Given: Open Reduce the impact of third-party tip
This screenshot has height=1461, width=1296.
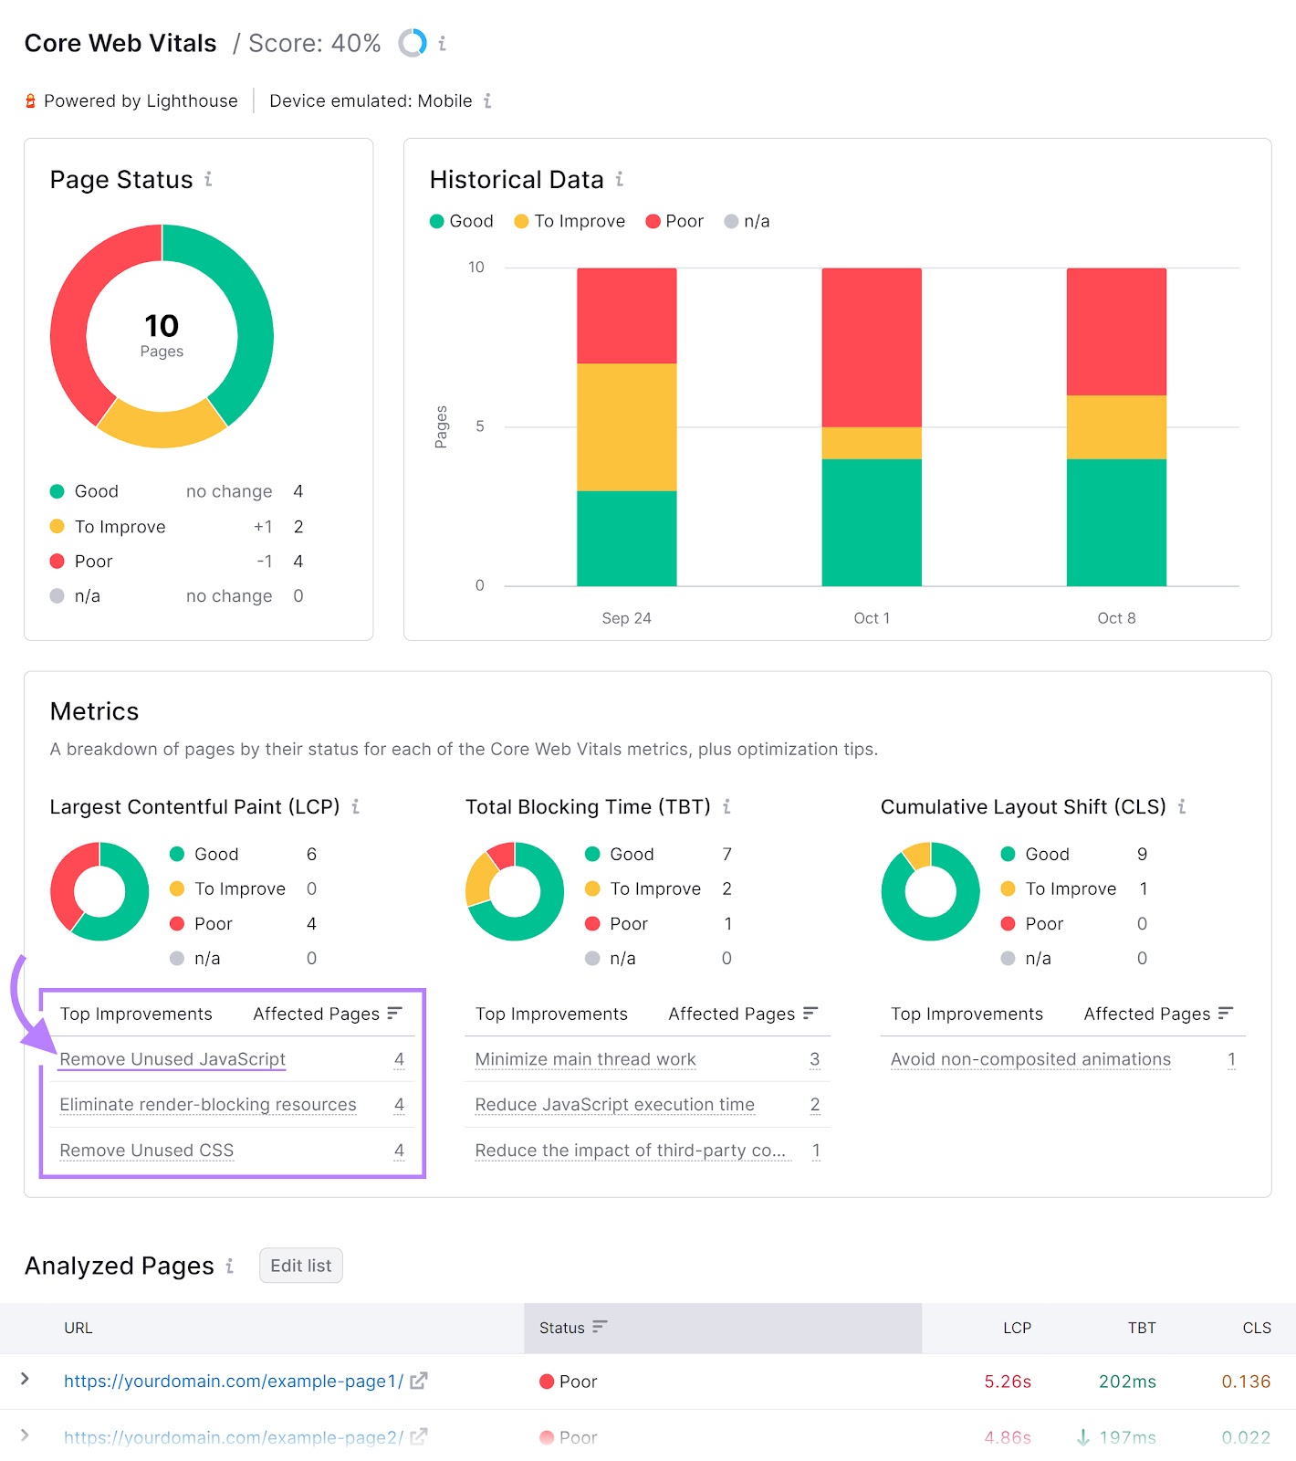Looking at the screenshot, I should pos(631,1151).
